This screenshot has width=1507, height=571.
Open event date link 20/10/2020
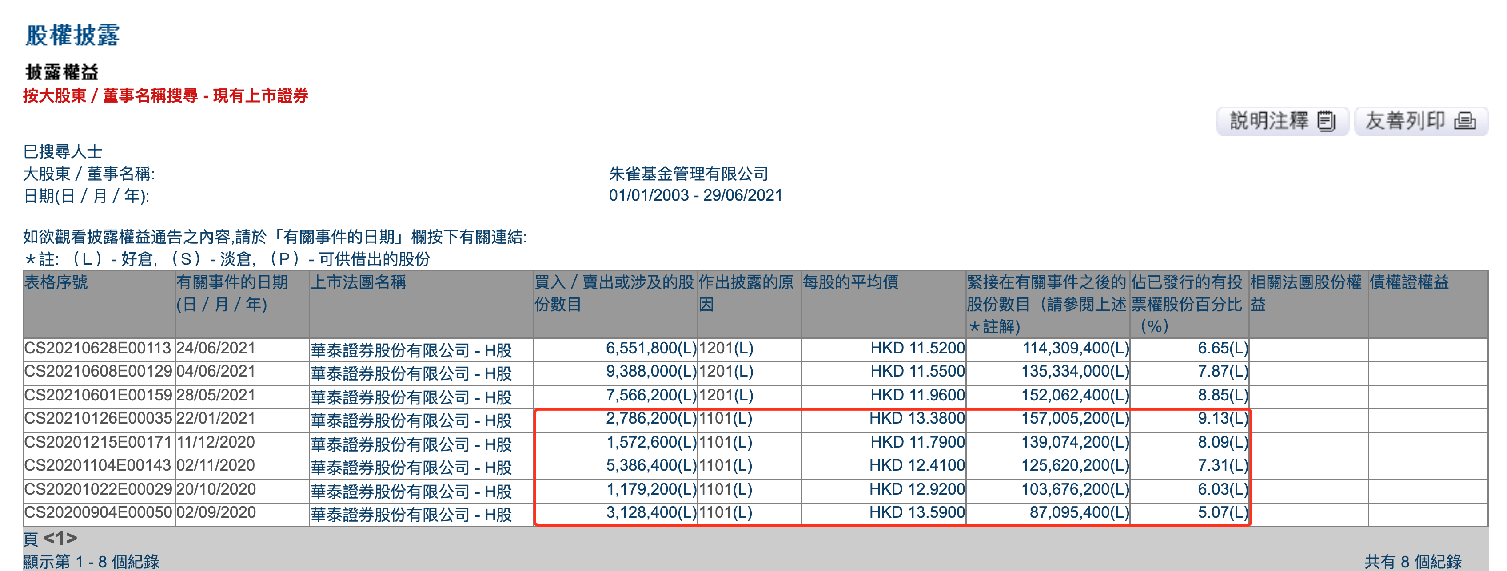[x=216, y=489]
